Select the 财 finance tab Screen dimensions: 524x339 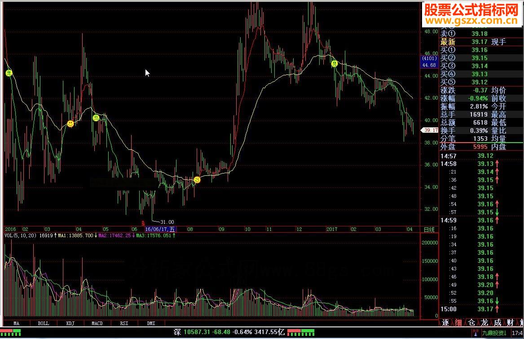[510, 323]
